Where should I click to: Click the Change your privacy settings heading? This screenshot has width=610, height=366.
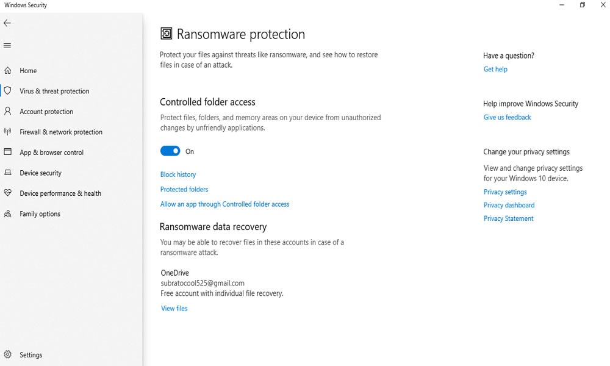(526, 152)
